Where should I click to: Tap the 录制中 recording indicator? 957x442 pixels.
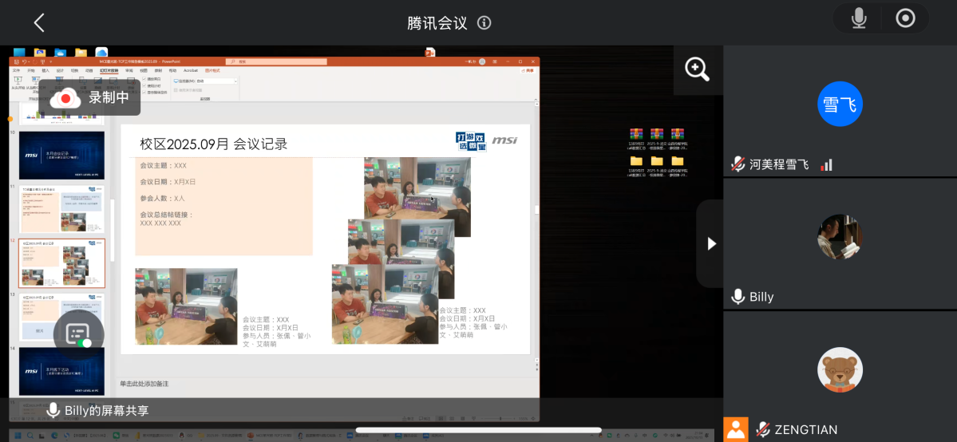pos(89,98)
